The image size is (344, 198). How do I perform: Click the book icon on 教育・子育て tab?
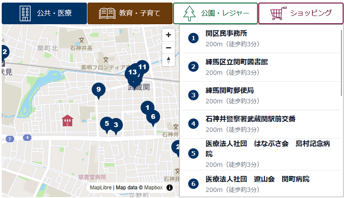click(x=107, y=13)
